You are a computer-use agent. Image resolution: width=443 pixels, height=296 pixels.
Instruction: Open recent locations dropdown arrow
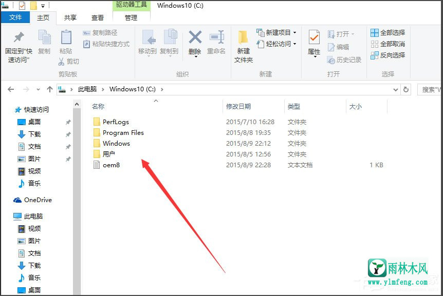(x=38, y=90)
